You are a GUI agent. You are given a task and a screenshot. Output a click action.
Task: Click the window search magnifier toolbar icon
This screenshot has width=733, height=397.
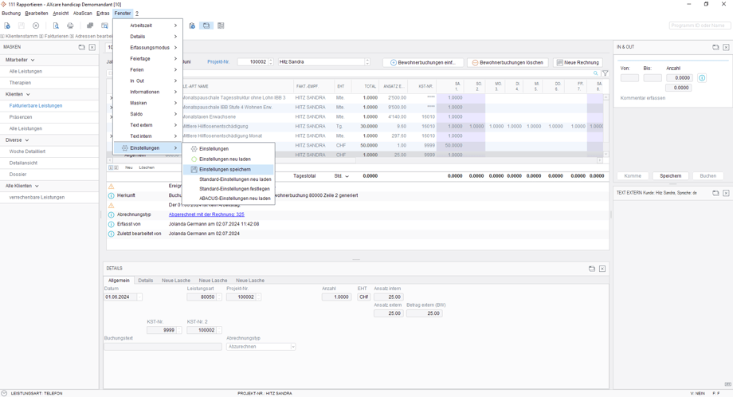(x=104, y=26)
